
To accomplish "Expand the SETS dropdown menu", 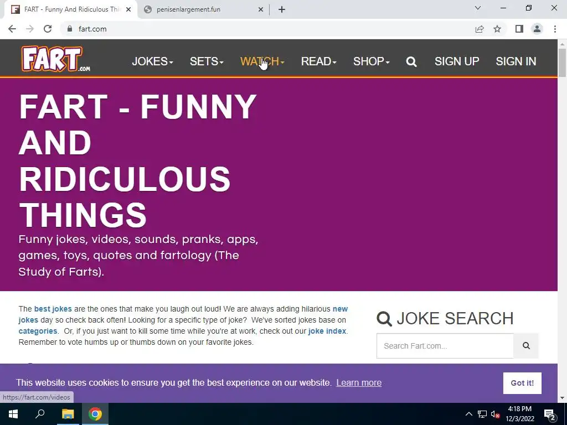I will 207,61.
